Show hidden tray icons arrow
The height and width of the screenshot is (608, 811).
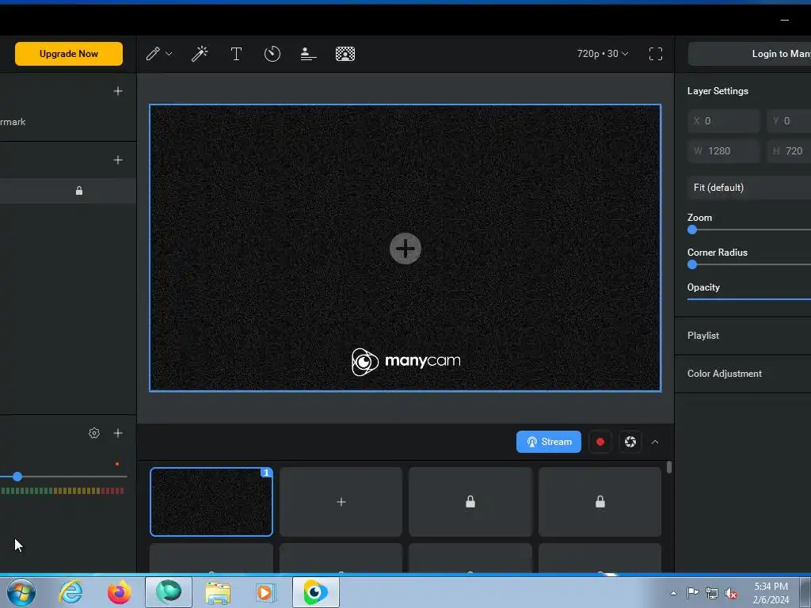pos(673,593)
